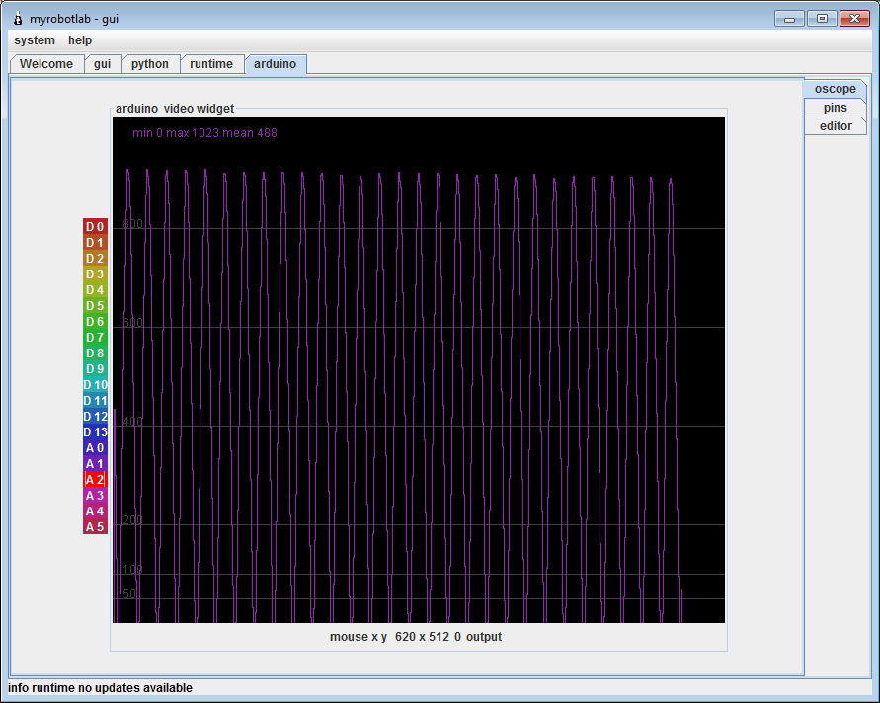Toggle trace for pin D 6
Viewport: 880px width, 703px height.
[x=96, y=322]
